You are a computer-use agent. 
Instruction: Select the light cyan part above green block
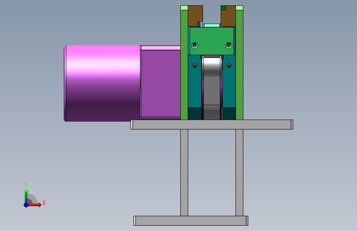pos(212,25)
